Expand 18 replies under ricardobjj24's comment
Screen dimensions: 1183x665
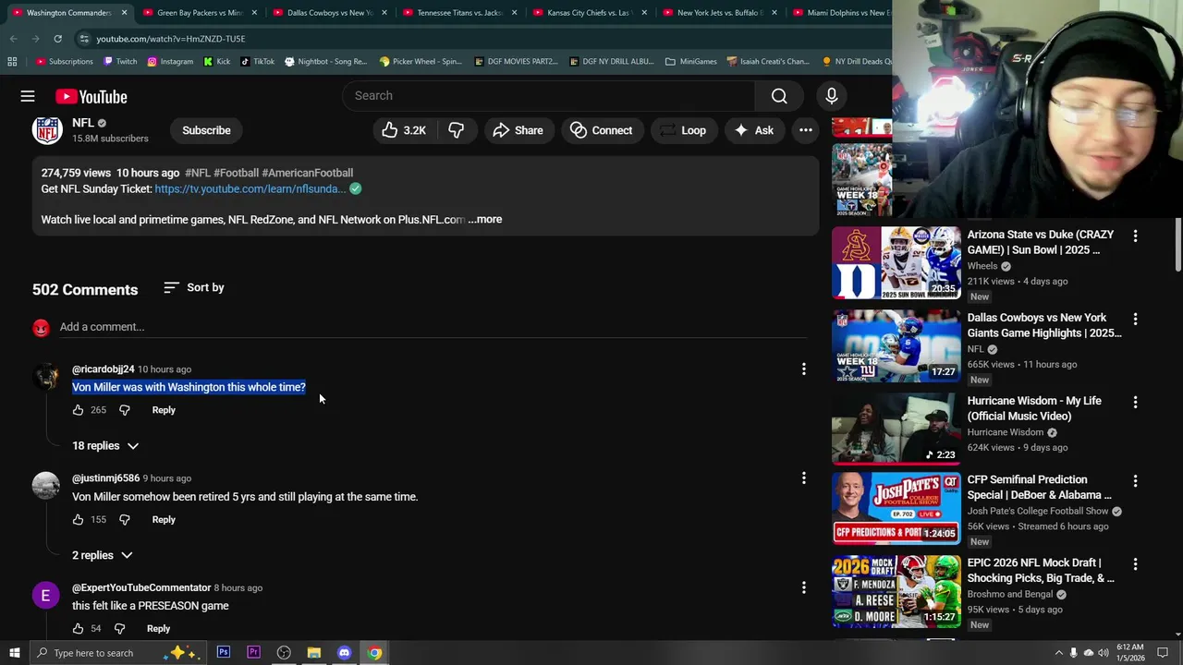105,446
